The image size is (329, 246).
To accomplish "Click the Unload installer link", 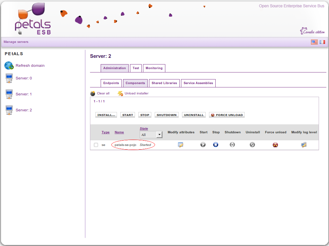I will pyautogui.click(x=136, y=93).
